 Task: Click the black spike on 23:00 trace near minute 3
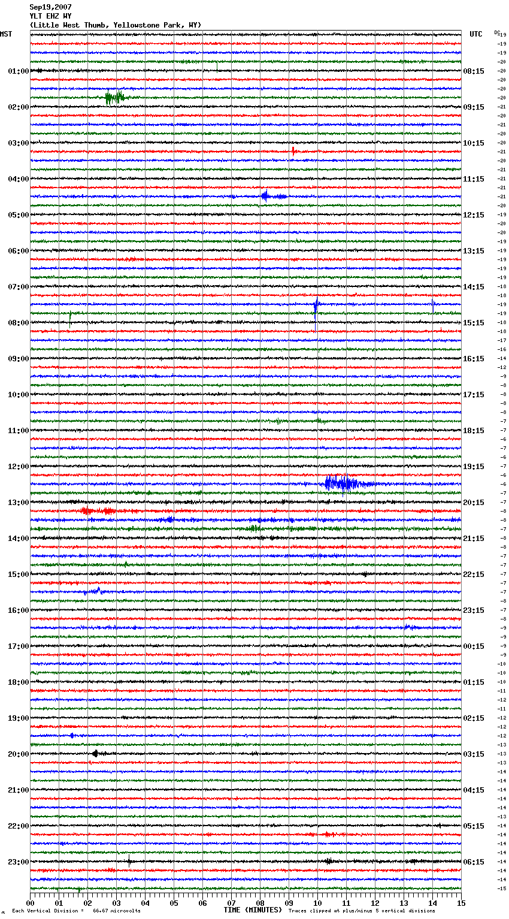coord(129,861)
